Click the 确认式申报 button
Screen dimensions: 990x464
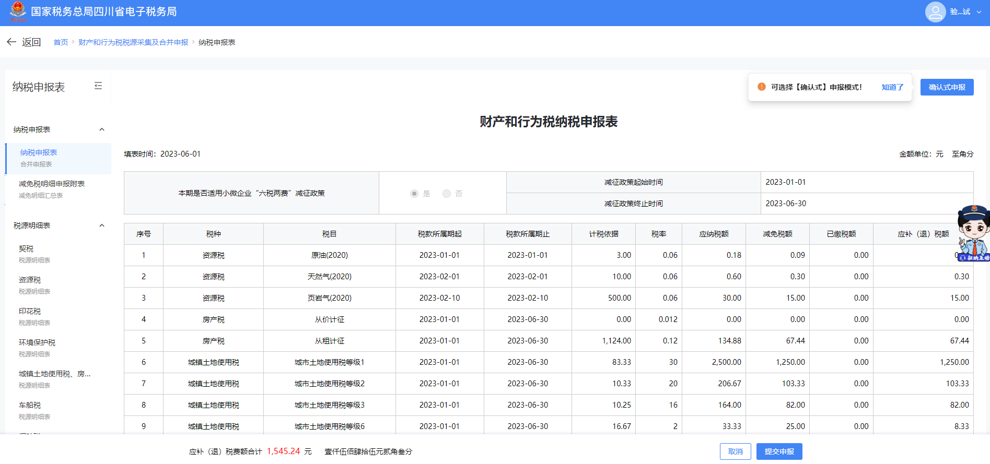[947, 87]
